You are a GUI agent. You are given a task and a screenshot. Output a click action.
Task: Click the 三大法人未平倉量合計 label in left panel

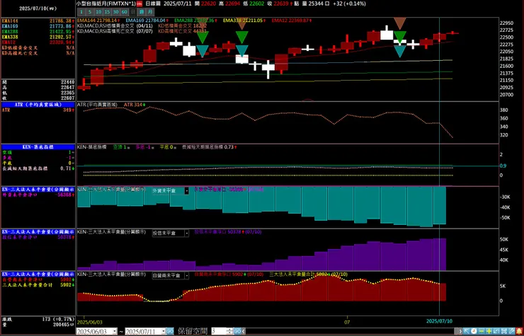click(28, 285)
